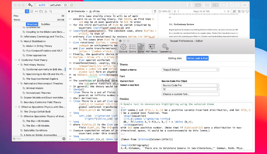Collapse Effective Spacetime Physics with Cha... chapter
Image resolution: width=267 pixels, height=154 pixels.
(x=16, y=107)
